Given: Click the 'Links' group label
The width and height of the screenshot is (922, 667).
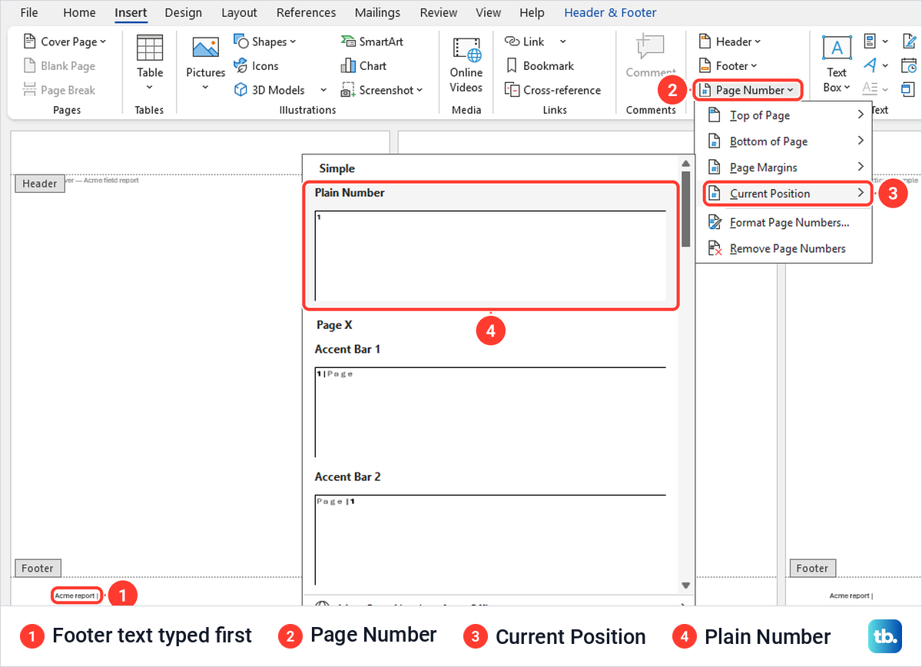Looking at the screenshot, I should (x=555, y=110).
